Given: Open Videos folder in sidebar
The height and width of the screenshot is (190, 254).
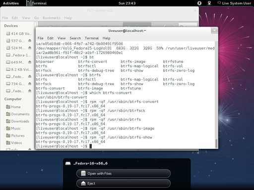Looking at the screenshot, I should pyautogui.click(x=14, y=142).
